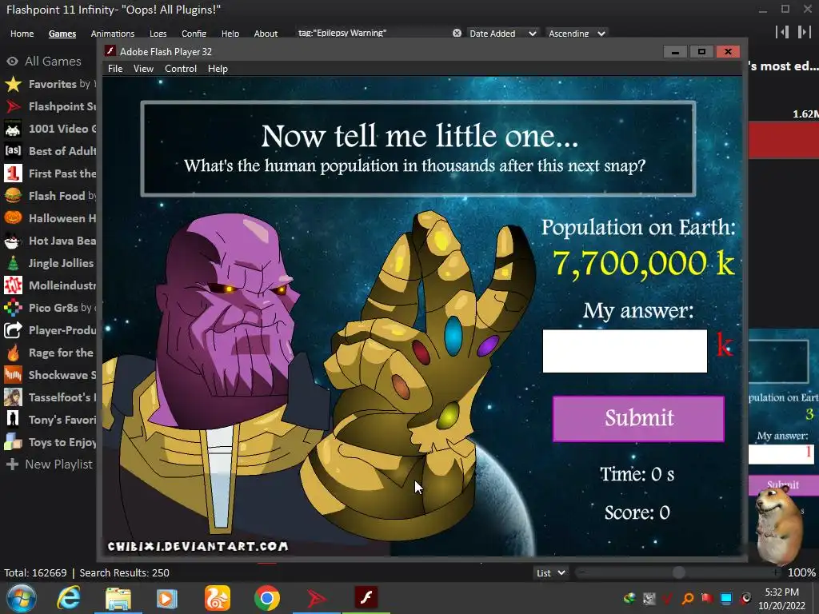Click the Epilepsy Warning search field

point(372,33)
